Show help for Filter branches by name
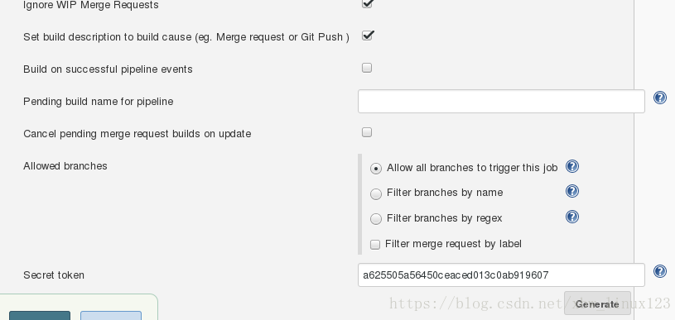The width and height of the screenshot is (680, 320). pos(572,191)
